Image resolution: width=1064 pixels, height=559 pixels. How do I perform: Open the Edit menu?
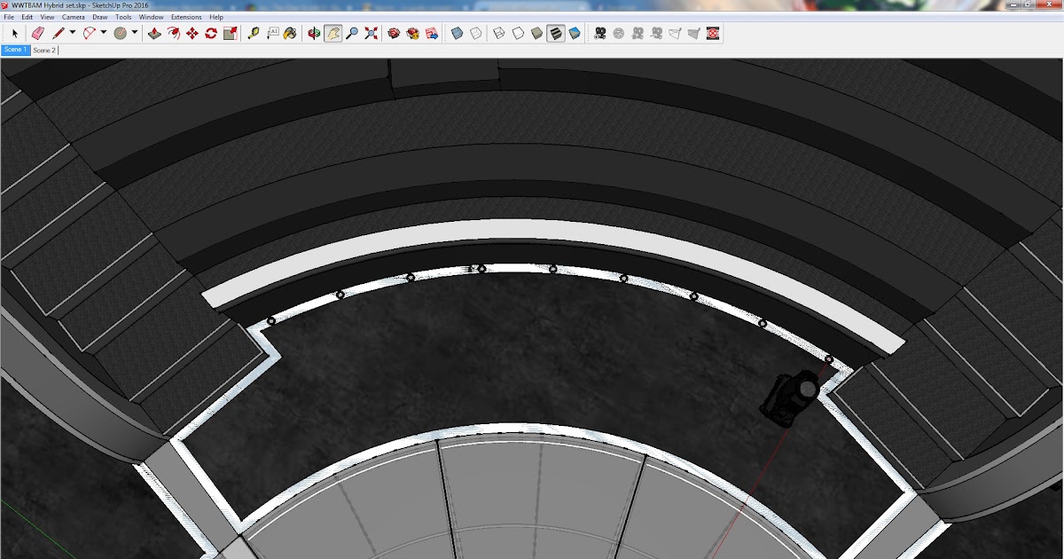click(27, 17)
